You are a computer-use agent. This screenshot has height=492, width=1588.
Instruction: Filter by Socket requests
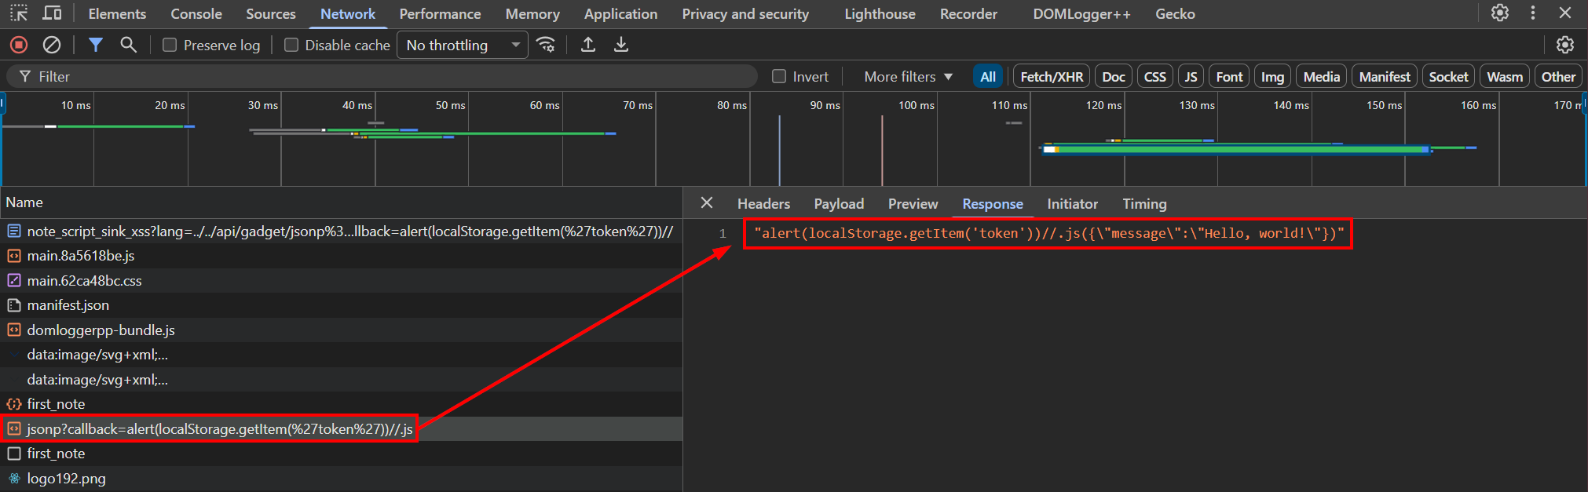(1448, 76)
